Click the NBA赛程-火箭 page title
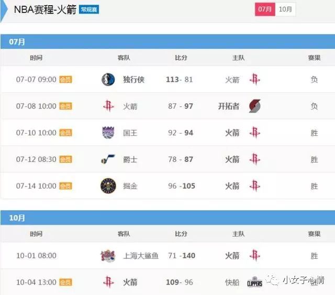Image resolution: width=335 pixels, height=295 pixels. tap(45, 9)
